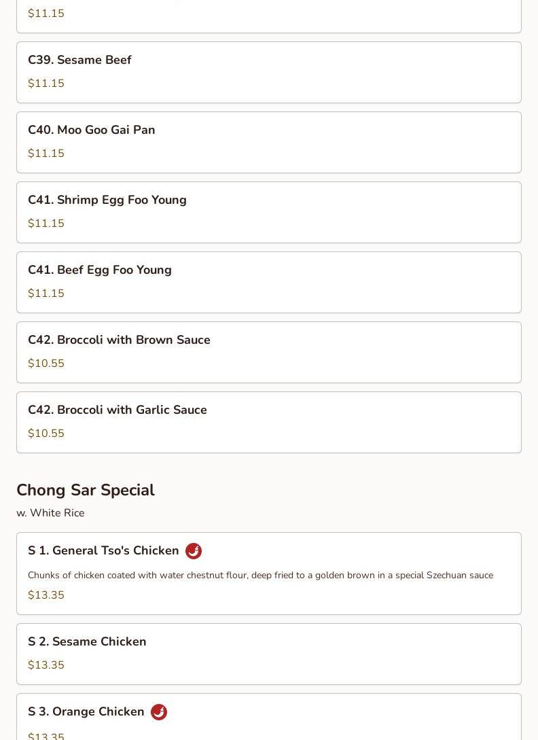The image size is (538, 740).
Task: Select the C39. Sesame Beef item title
Action: [x=79, y=60]
